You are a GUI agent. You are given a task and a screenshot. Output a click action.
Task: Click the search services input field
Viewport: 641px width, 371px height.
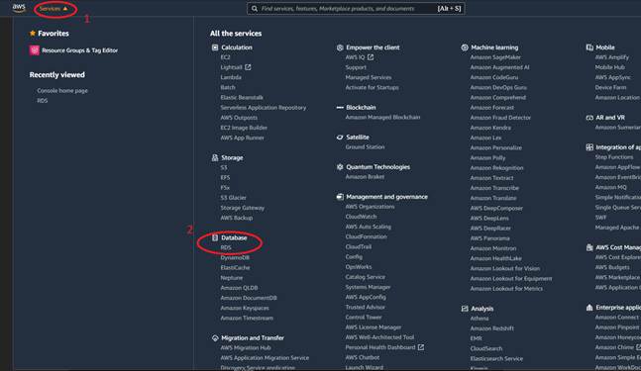356,9
